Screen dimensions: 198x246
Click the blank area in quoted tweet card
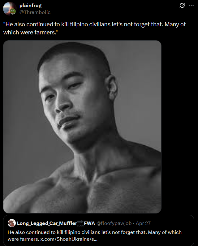172,223
